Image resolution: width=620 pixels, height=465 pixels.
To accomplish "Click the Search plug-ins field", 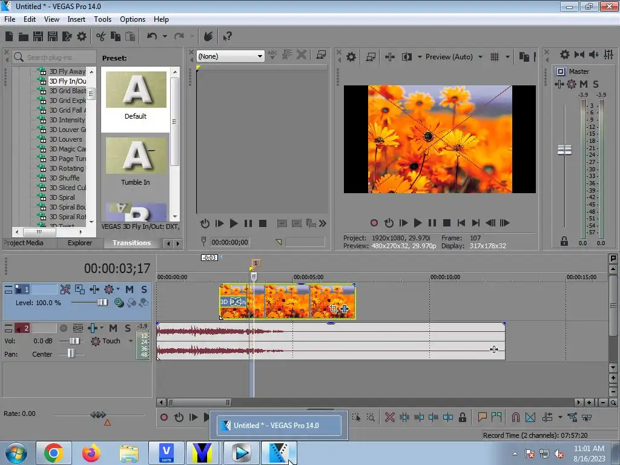I will (54, 58).
